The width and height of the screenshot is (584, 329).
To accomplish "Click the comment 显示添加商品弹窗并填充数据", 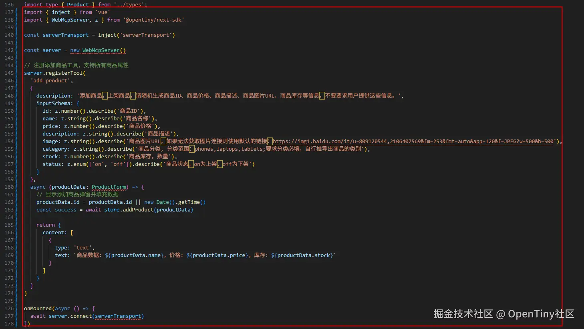I will (x=78, y=195).
